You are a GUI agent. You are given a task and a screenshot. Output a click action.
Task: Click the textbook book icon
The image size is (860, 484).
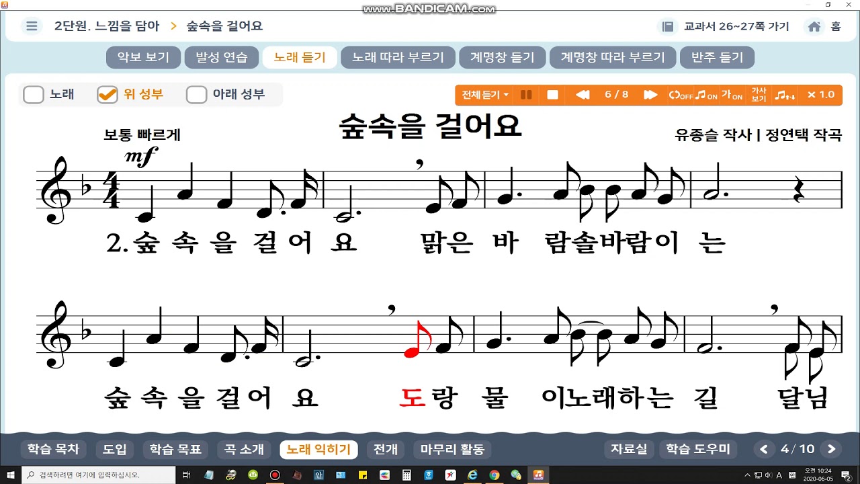pyautogui.click(x=668, y=27)
